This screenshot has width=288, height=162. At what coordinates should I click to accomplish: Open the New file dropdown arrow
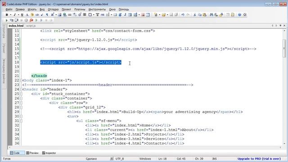(160, 15)
